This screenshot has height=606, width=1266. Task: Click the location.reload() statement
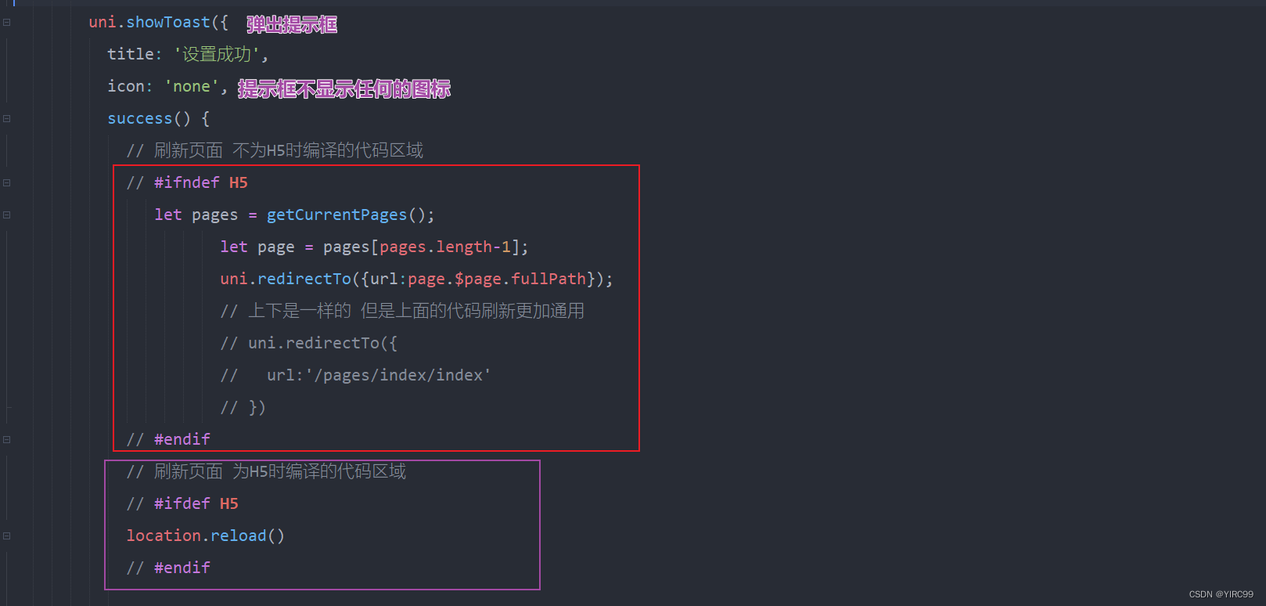coord(206,536)
